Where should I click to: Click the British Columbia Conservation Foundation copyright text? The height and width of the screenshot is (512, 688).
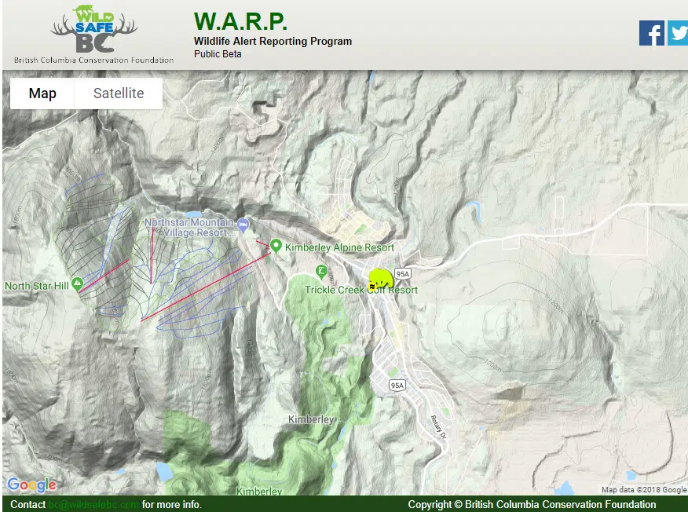coord(532,505)
